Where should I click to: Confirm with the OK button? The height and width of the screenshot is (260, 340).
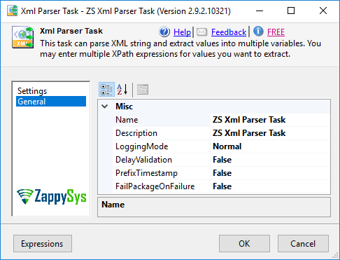[244, 244]
